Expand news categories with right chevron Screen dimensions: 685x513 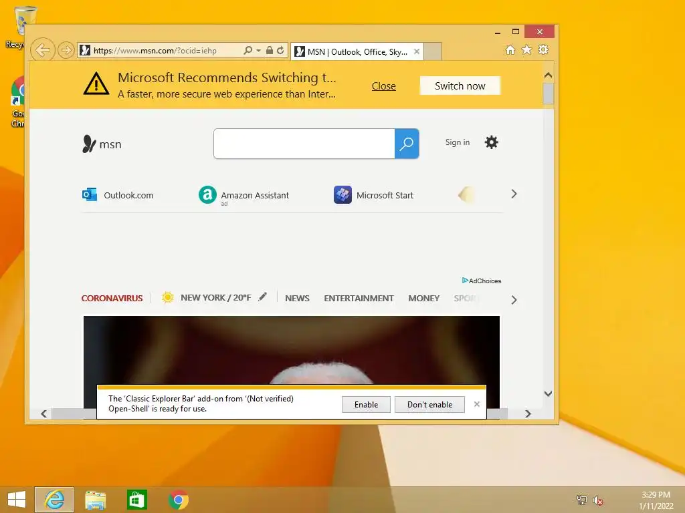(514, 300)
